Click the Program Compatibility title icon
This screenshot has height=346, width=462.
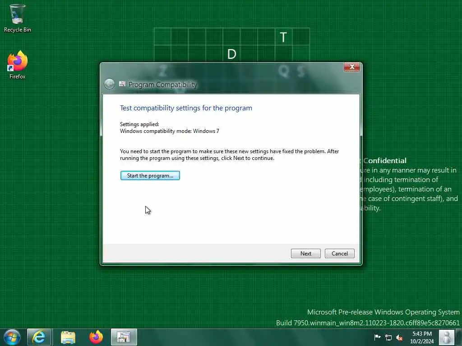coord(122,84)
